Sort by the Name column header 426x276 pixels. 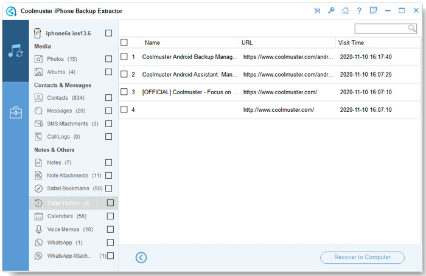point(190,43)
